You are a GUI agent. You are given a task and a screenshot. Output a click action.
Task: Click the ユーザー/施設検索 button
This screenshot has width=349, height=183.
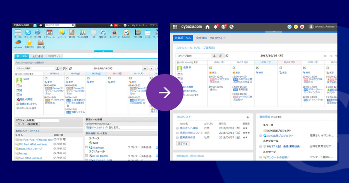pos(28,124)
